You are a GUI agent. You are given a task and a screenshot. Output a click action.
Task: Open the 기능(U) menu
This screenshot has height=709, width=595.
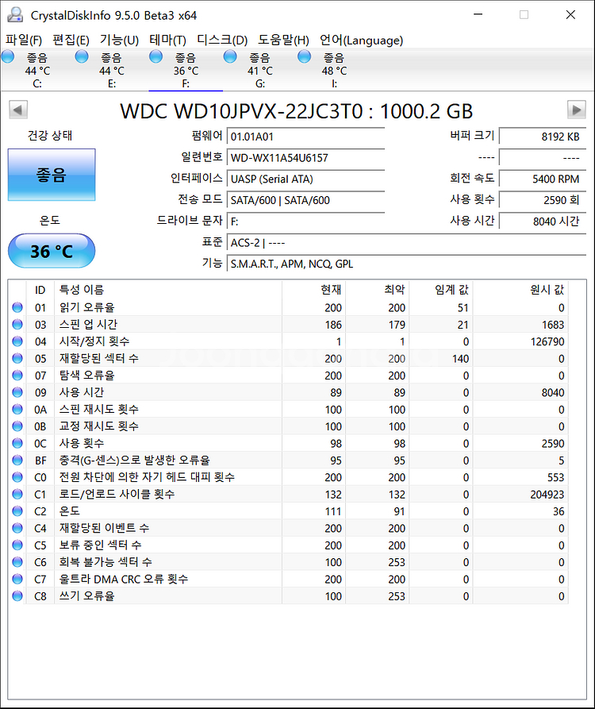click(x=119, y=40)
